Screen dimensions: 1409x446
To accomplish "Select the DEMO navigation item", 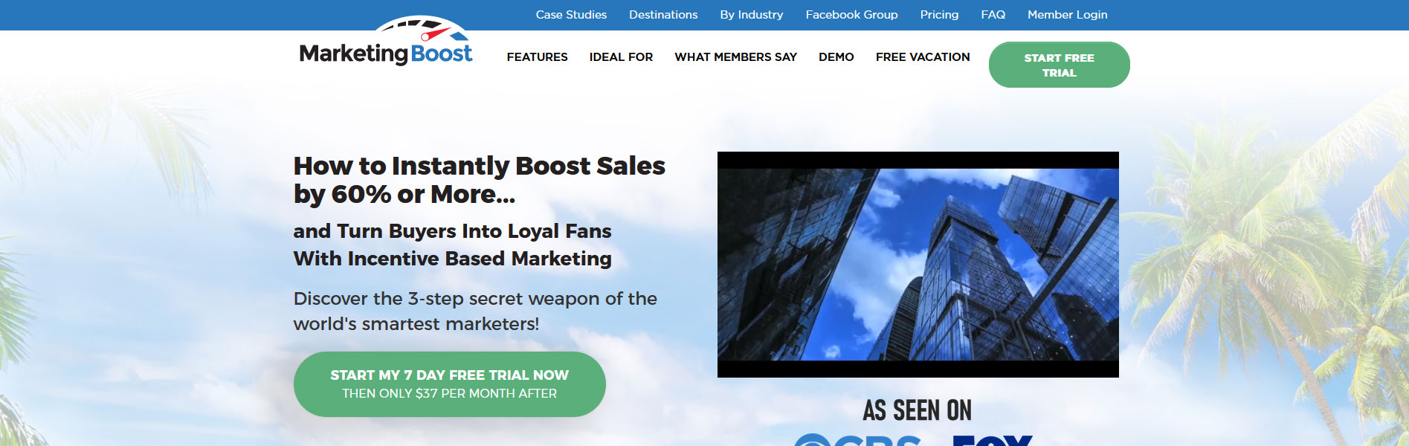I will tap(836, 57).
